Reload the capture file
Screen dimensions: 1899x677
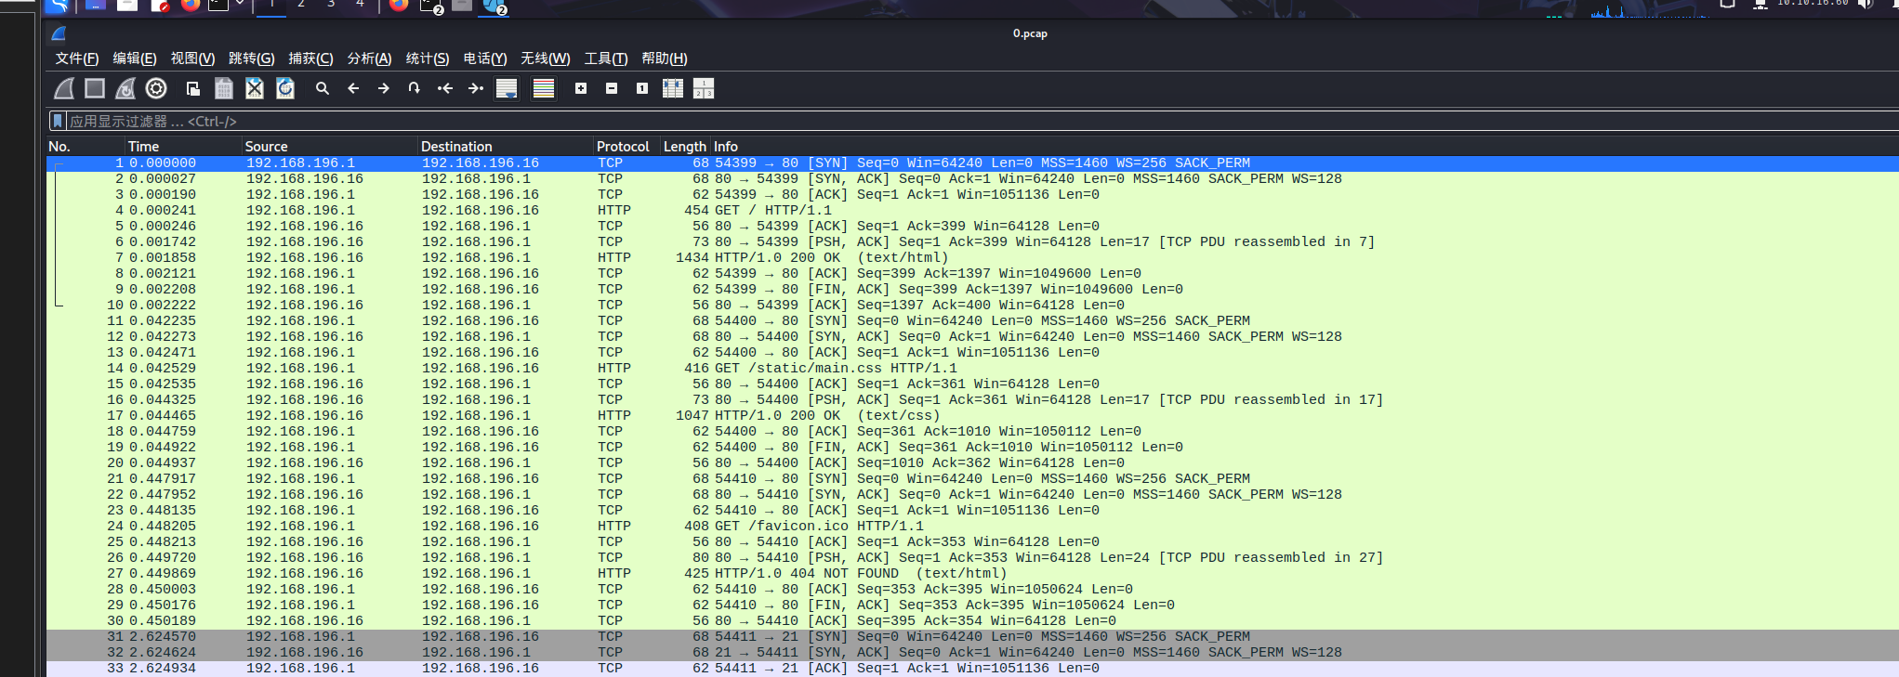[x=285, y=88]
